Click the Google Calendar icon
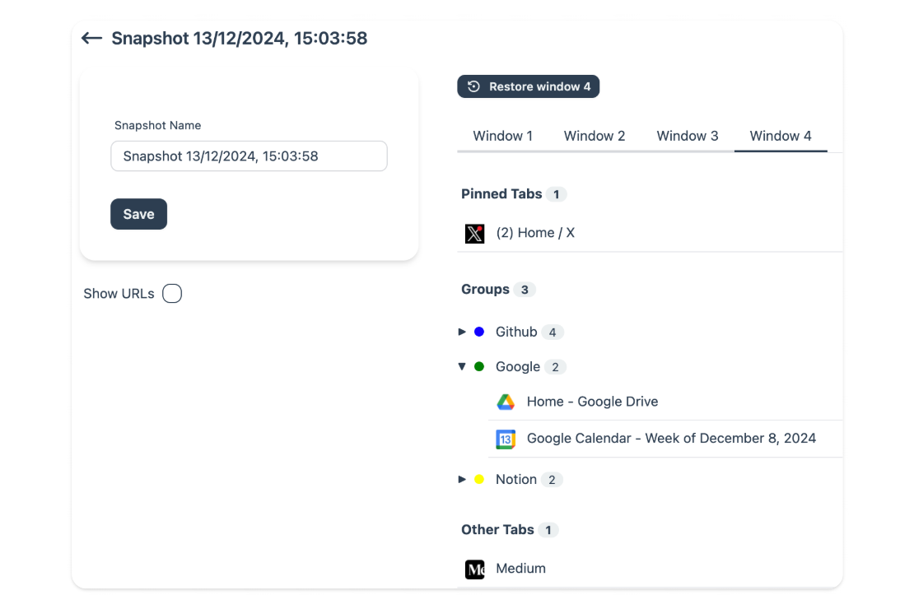 pyautogui.click(x=505, y=439)
